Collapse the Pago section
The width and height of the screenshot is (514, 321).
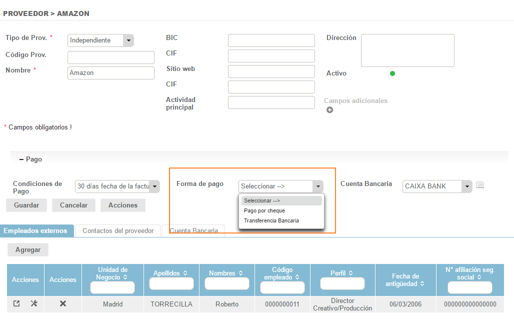(x=21, y=159)
